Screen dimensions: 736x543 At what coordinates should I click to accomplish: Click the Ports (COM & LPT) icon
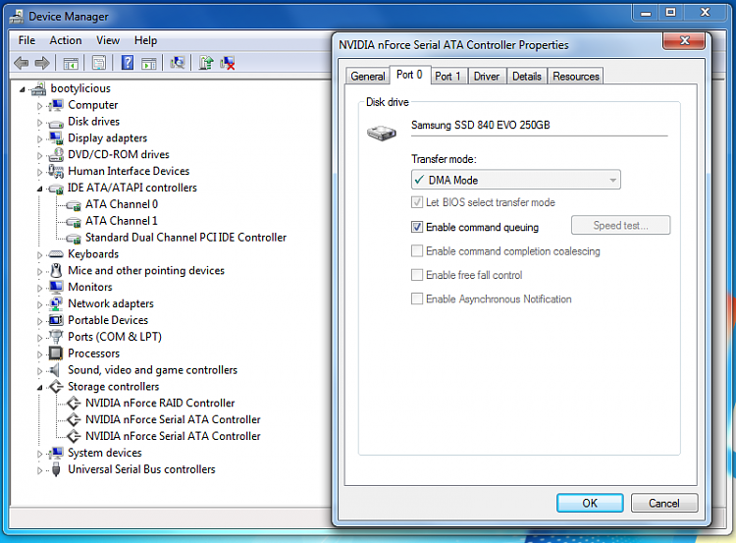[56, 337]
